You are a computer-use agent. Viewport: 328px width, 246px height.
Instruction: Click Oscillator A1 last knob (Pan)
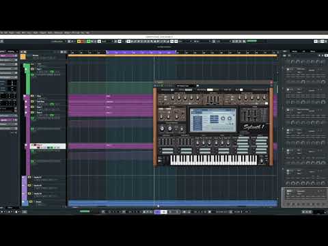(x=197, y=98)
